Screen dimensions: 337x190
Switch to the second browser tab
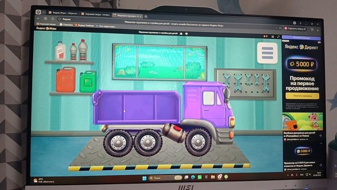95,14
